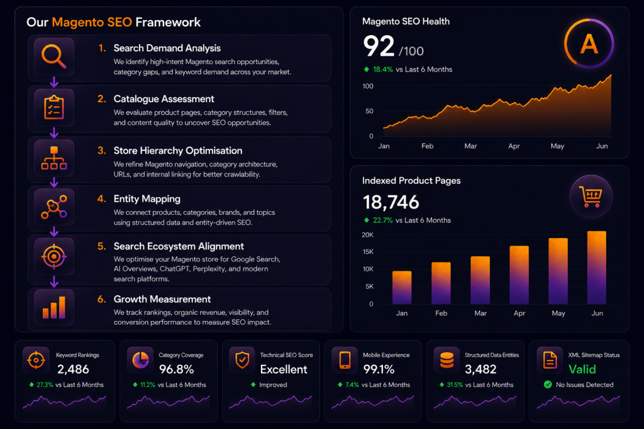Viewport: 644px width, 429px height.
Task: Click the XML Sitemap Status sparkline chart
Action: 579,402
